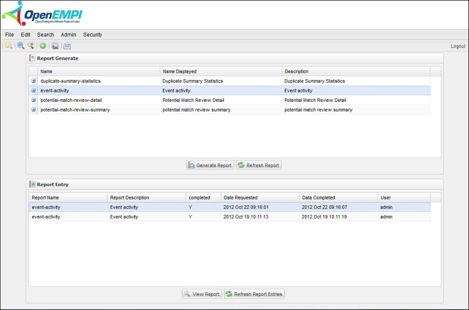
Task: Click the completed date 2012 Oct 22 09:16:07
Action: coord(324,207)
